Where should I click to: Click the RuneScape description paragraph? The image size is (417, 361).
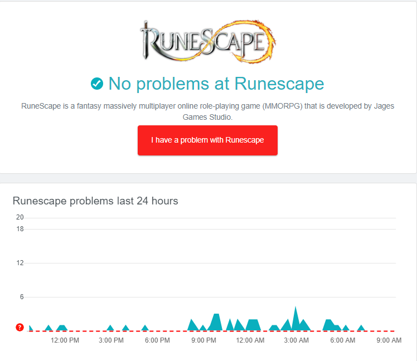click(207, 111)
